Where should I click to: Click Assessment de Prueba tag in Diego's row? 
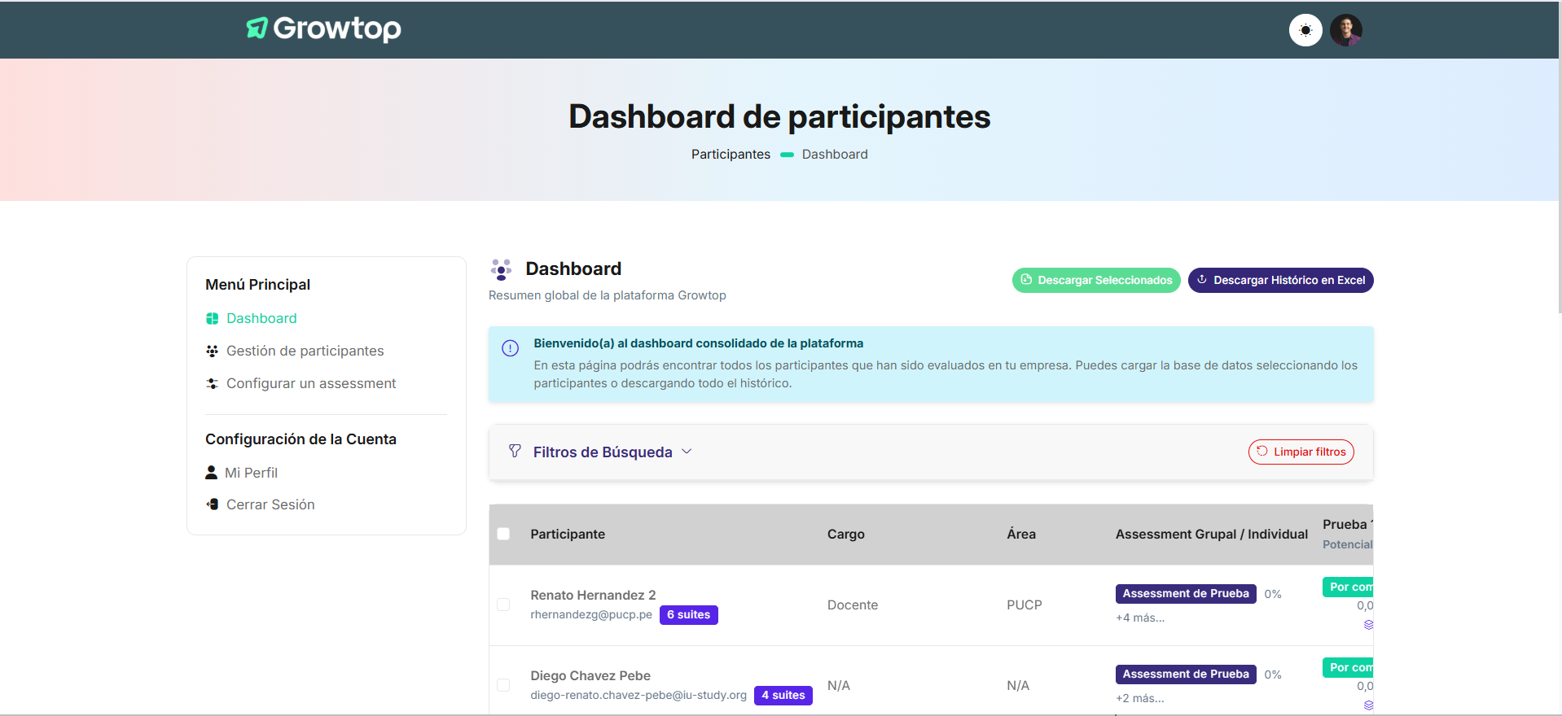[x=1186, y=675]
